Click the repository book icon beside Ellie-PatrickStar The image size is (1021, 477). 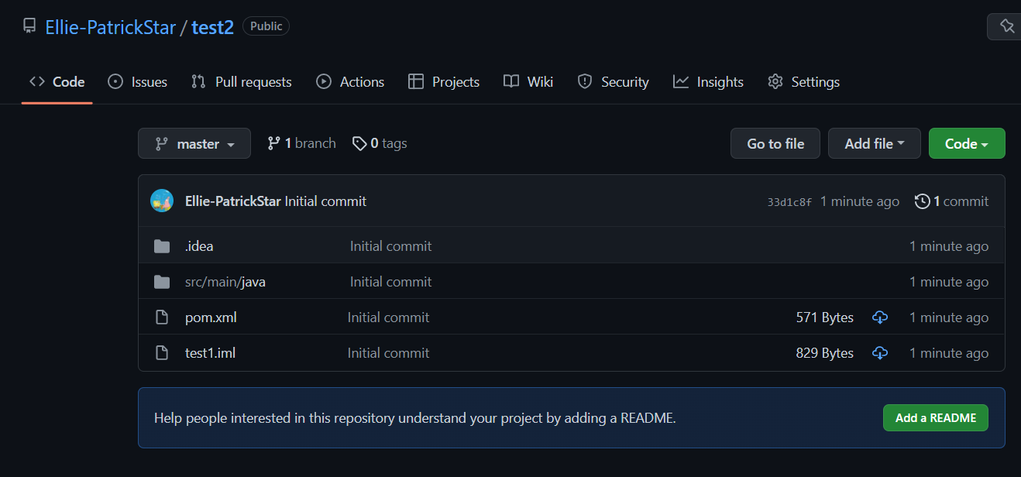pyautogui.click(x=29, y=26)
